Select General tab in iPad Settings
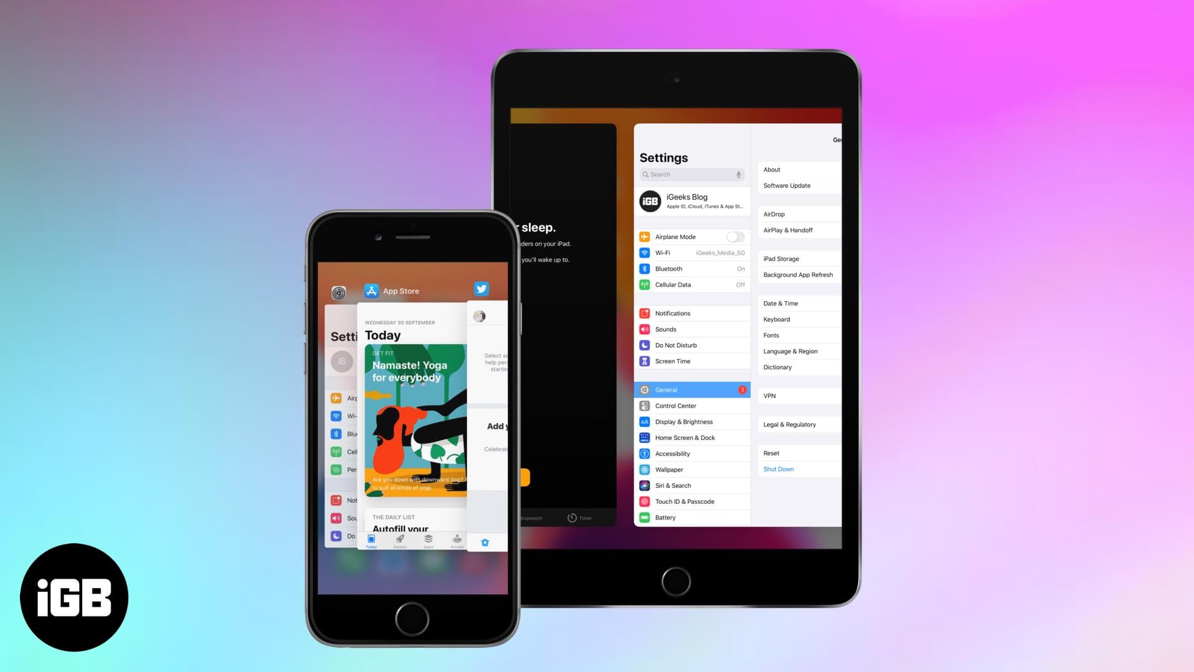Viewport: 1194px width, 672px height. point(692,390)
